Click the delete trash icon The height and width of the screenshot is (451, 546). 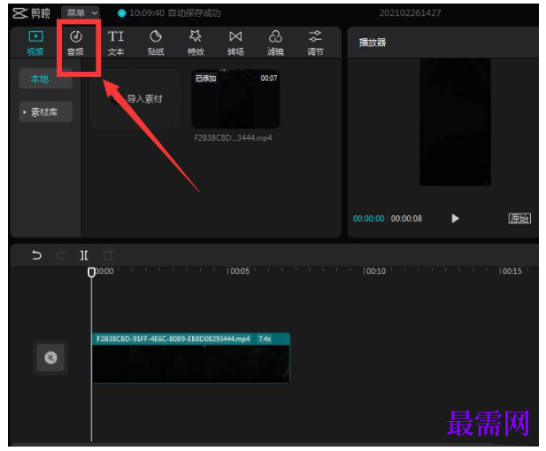coord(108,255)
